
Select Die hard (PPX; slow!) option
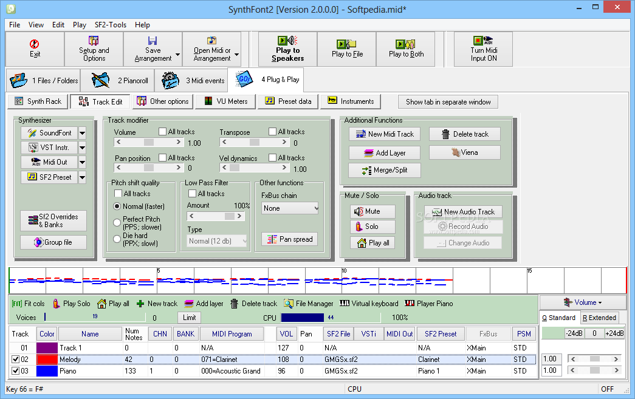click(117, 239)
